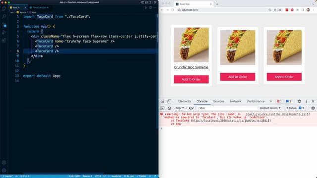Switch to the Sources tab in DevTools

(x=218, y=101)
